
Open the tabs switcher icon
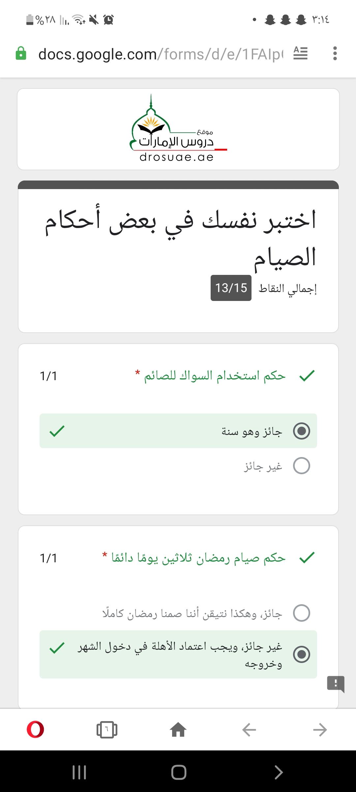[x=107, y=730]
